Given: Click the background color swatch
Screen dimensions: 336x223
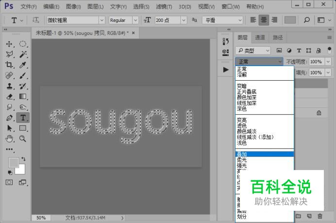Looking at the screenshot, I should point(21,171).
